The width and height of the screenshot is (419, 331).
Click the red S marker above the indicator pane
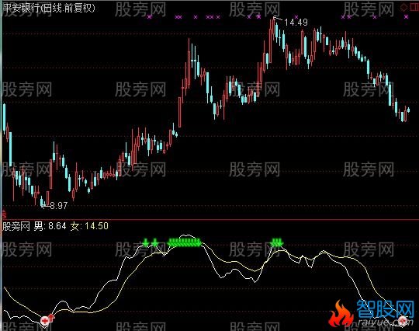pyautogui.click(x=4, y=214)
